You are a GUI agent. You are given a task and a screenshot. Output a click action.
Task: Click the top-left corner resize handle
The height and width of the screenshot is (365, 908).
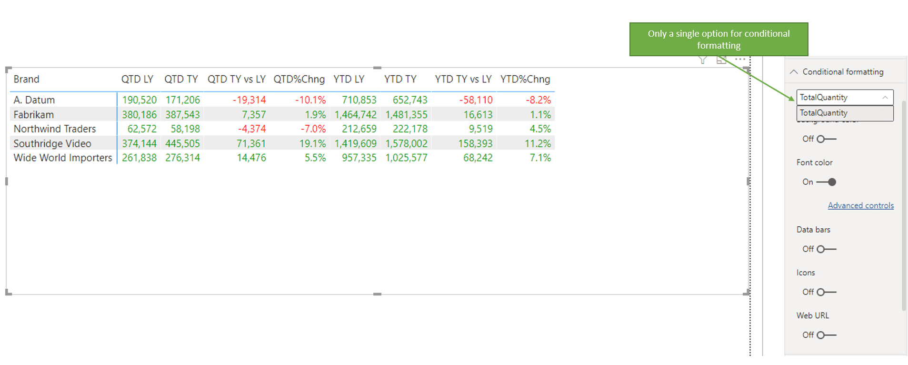point(8,70)
